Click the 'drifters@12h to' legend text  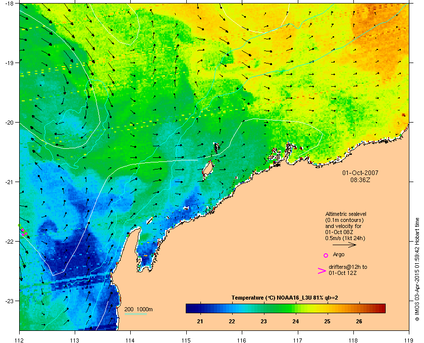(x=348, y=267)
